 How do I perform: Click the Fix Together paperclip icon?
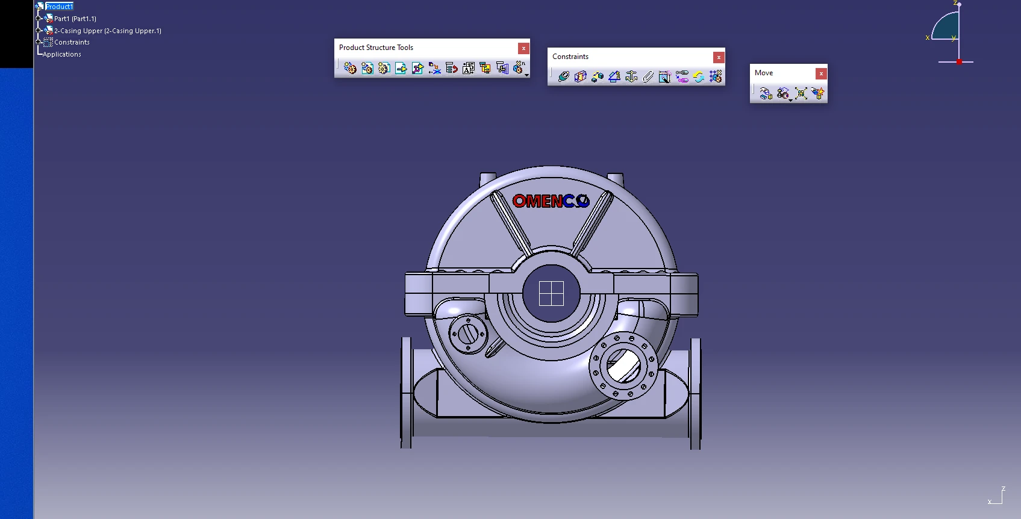pyautogui.click(x=648, y=76)
